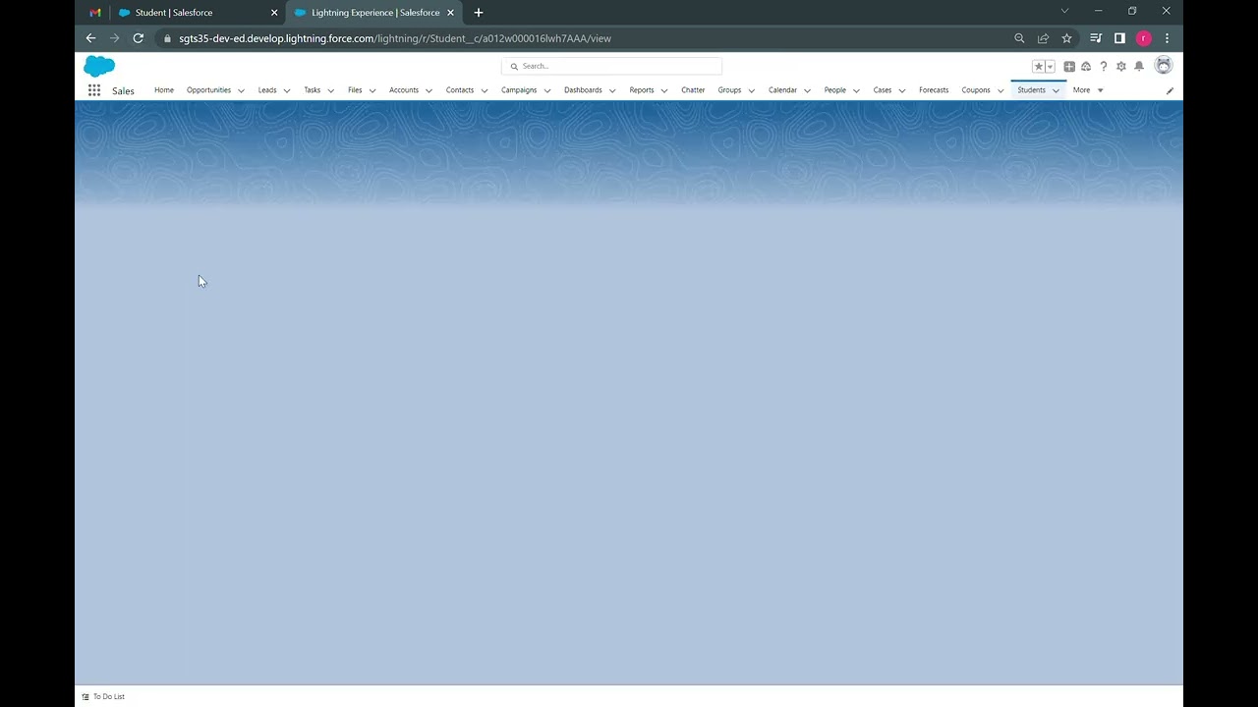Expand the Students tab chevron

(x=1057, y=90)
